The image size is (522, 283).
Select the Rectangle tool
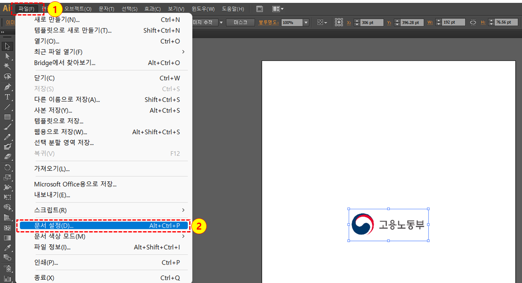coord(7,117)
